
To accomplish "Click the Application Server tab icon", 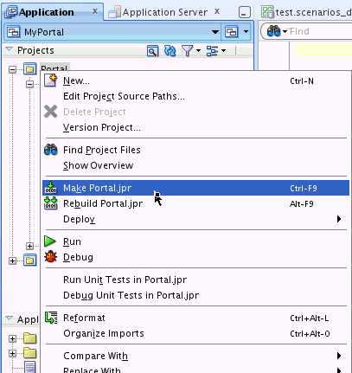I will tap(114, 12).
